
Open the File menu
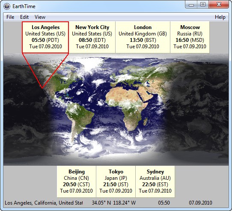coord(10,17)
